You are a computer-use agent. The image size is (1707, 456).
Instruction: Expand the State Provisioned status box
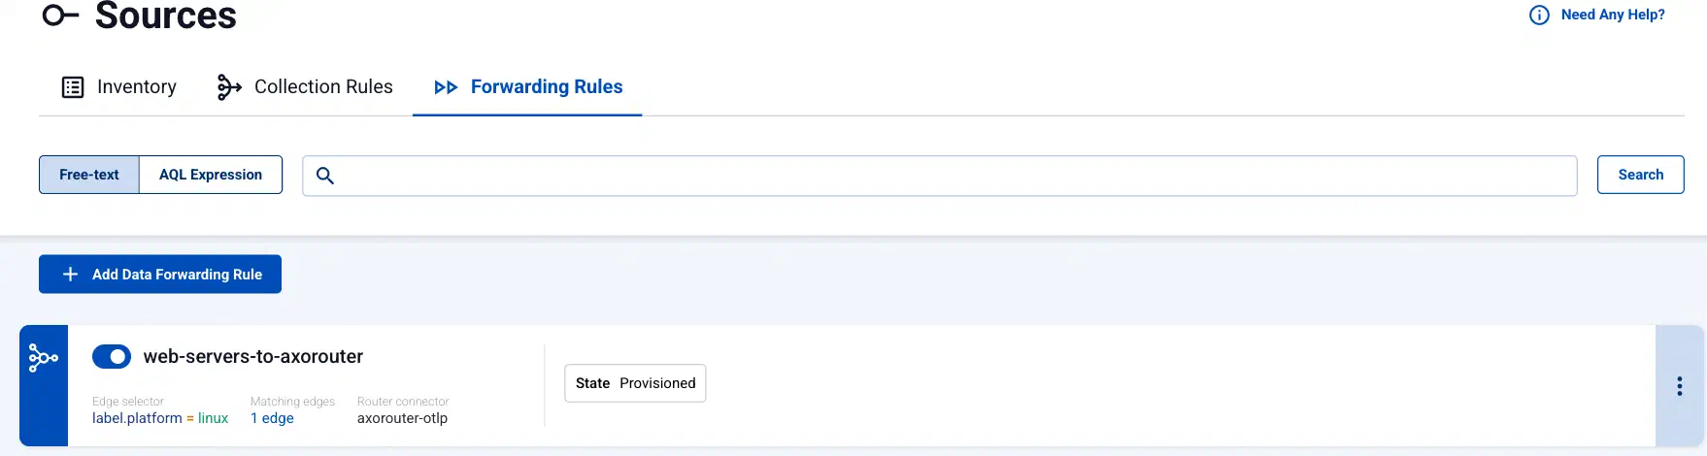635,383
